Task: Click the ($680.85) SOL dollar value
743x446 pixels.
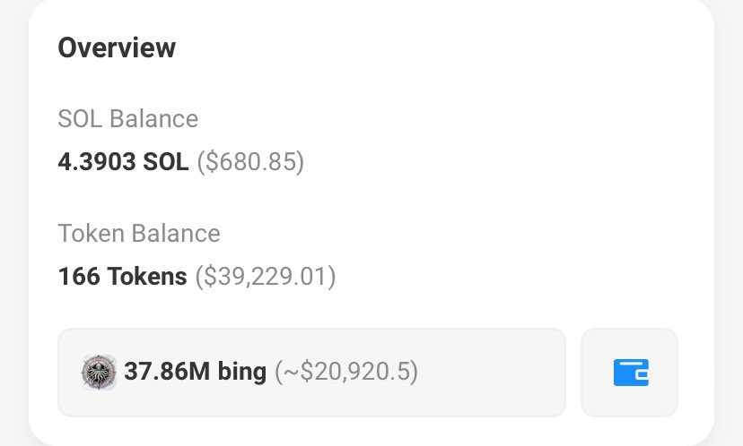Action: click(250, 162)
